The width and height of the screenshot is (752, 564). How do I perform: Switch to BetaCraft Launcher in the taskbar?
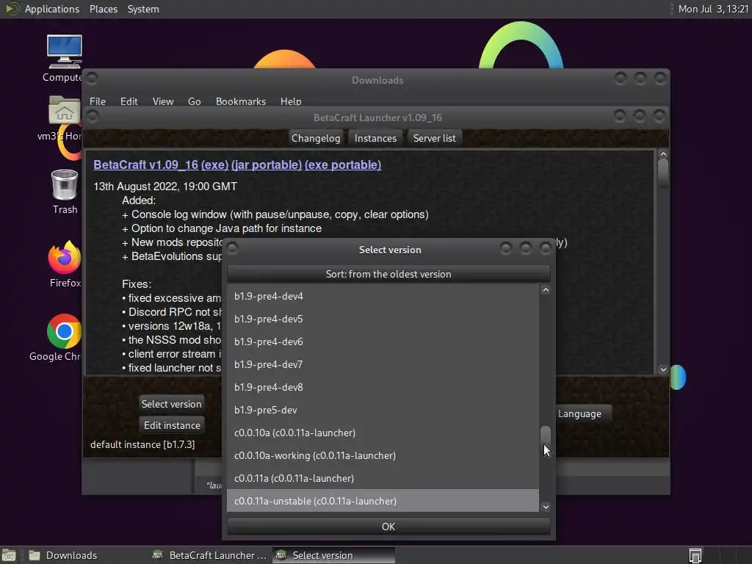(x=209, y=555)
